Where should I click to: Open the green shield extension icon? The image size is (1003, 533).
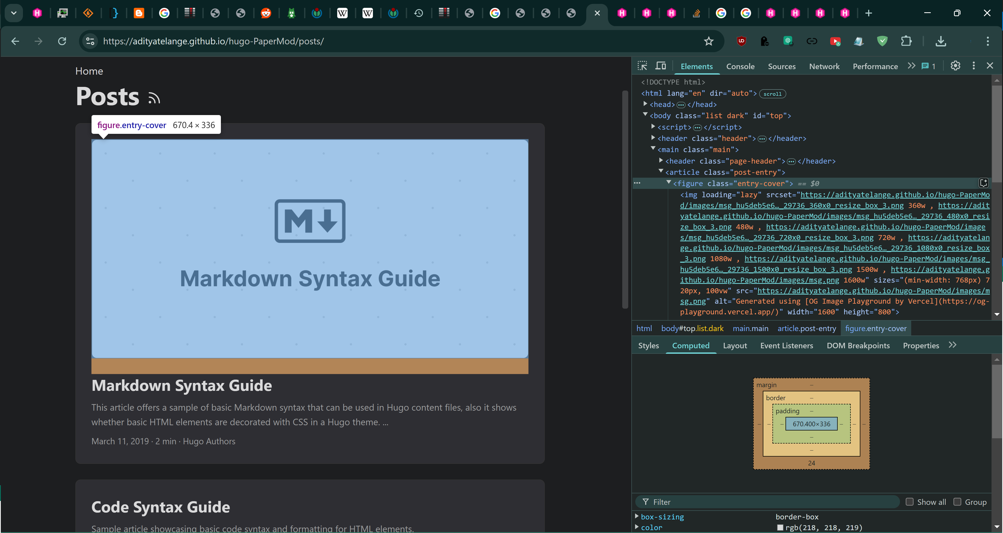click(882, 41)
